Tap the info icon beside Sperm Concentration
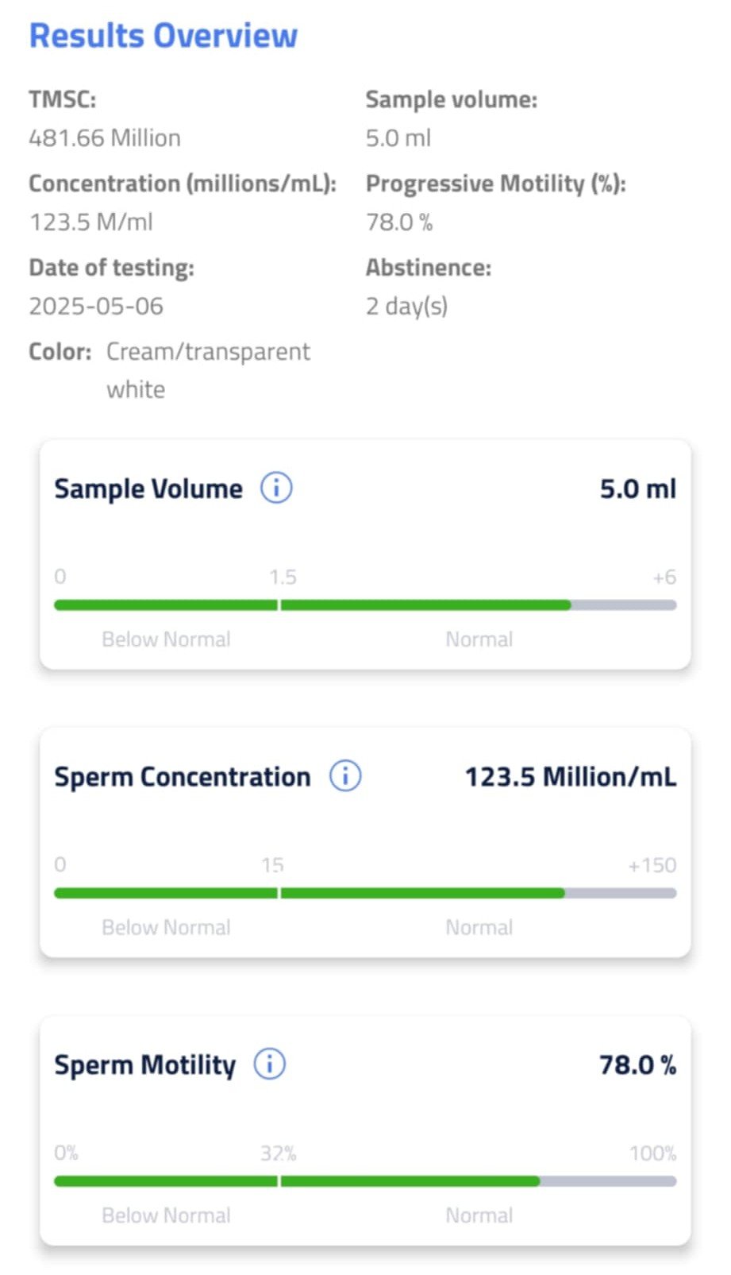The image size is (731, 1275). click(x=345, y=775)
